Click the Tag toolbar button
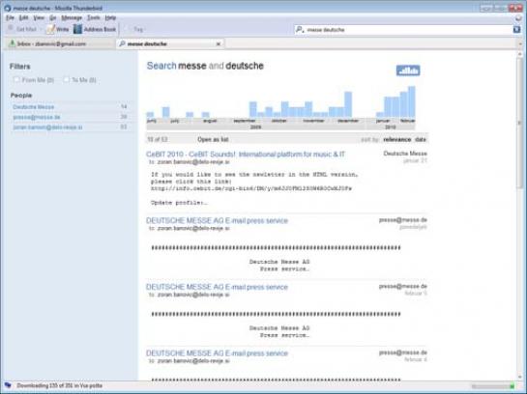 click(134, 30)
